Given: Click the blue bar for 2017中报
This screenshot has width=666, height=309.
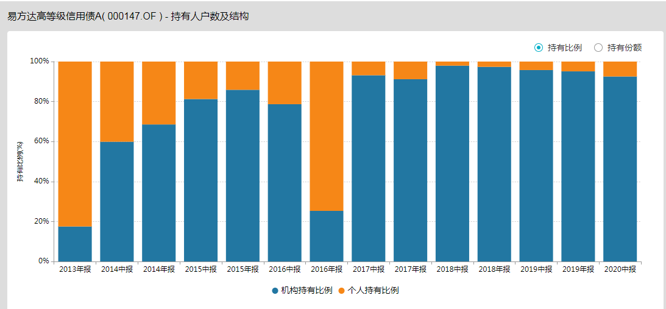Looking at the screenshot, I should click(x=369, y=168).
